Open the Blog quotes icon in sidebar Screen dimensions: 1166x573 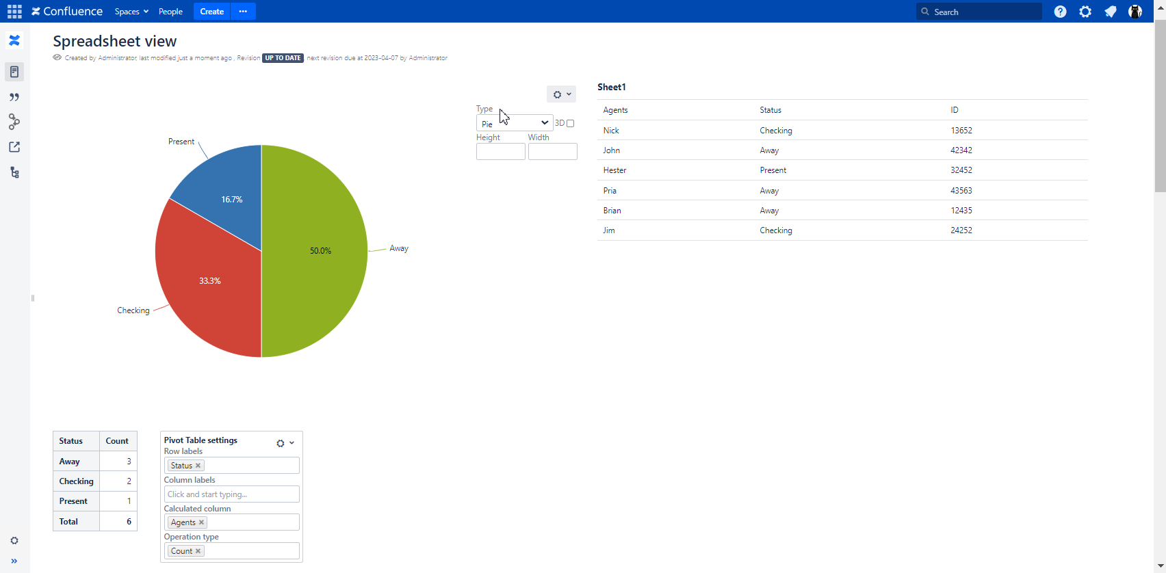pos(14,97)
